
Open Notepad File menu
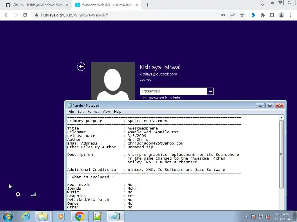71,112
